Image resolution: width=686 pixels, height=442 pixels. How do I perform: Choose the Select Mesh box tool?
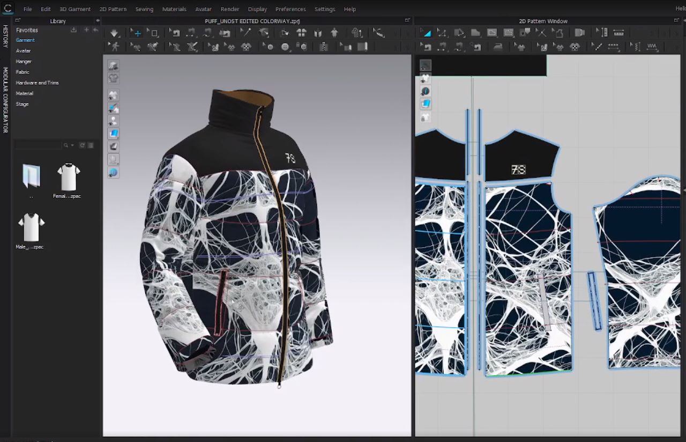coord(154,33)
